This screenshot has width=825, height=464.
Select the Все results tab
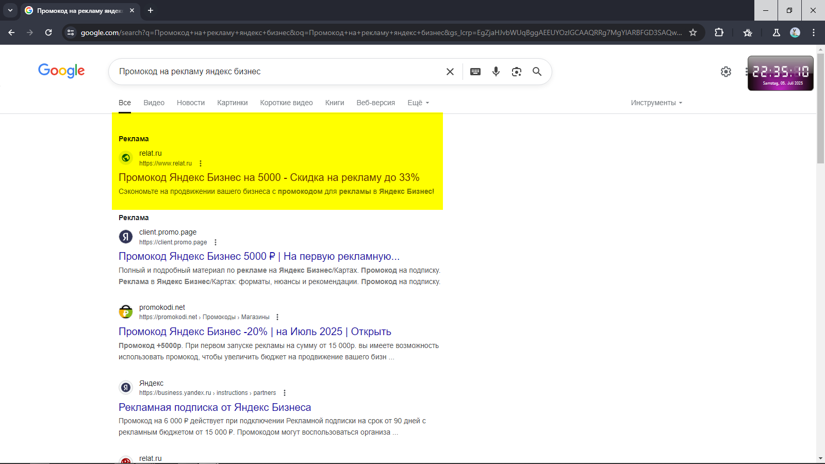point(125,103)
